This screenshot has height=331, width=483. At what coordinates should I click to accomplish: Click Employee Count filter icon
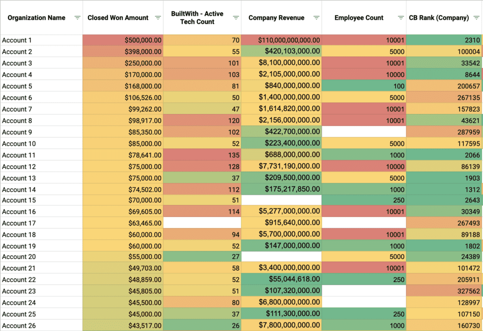[400, 18]
